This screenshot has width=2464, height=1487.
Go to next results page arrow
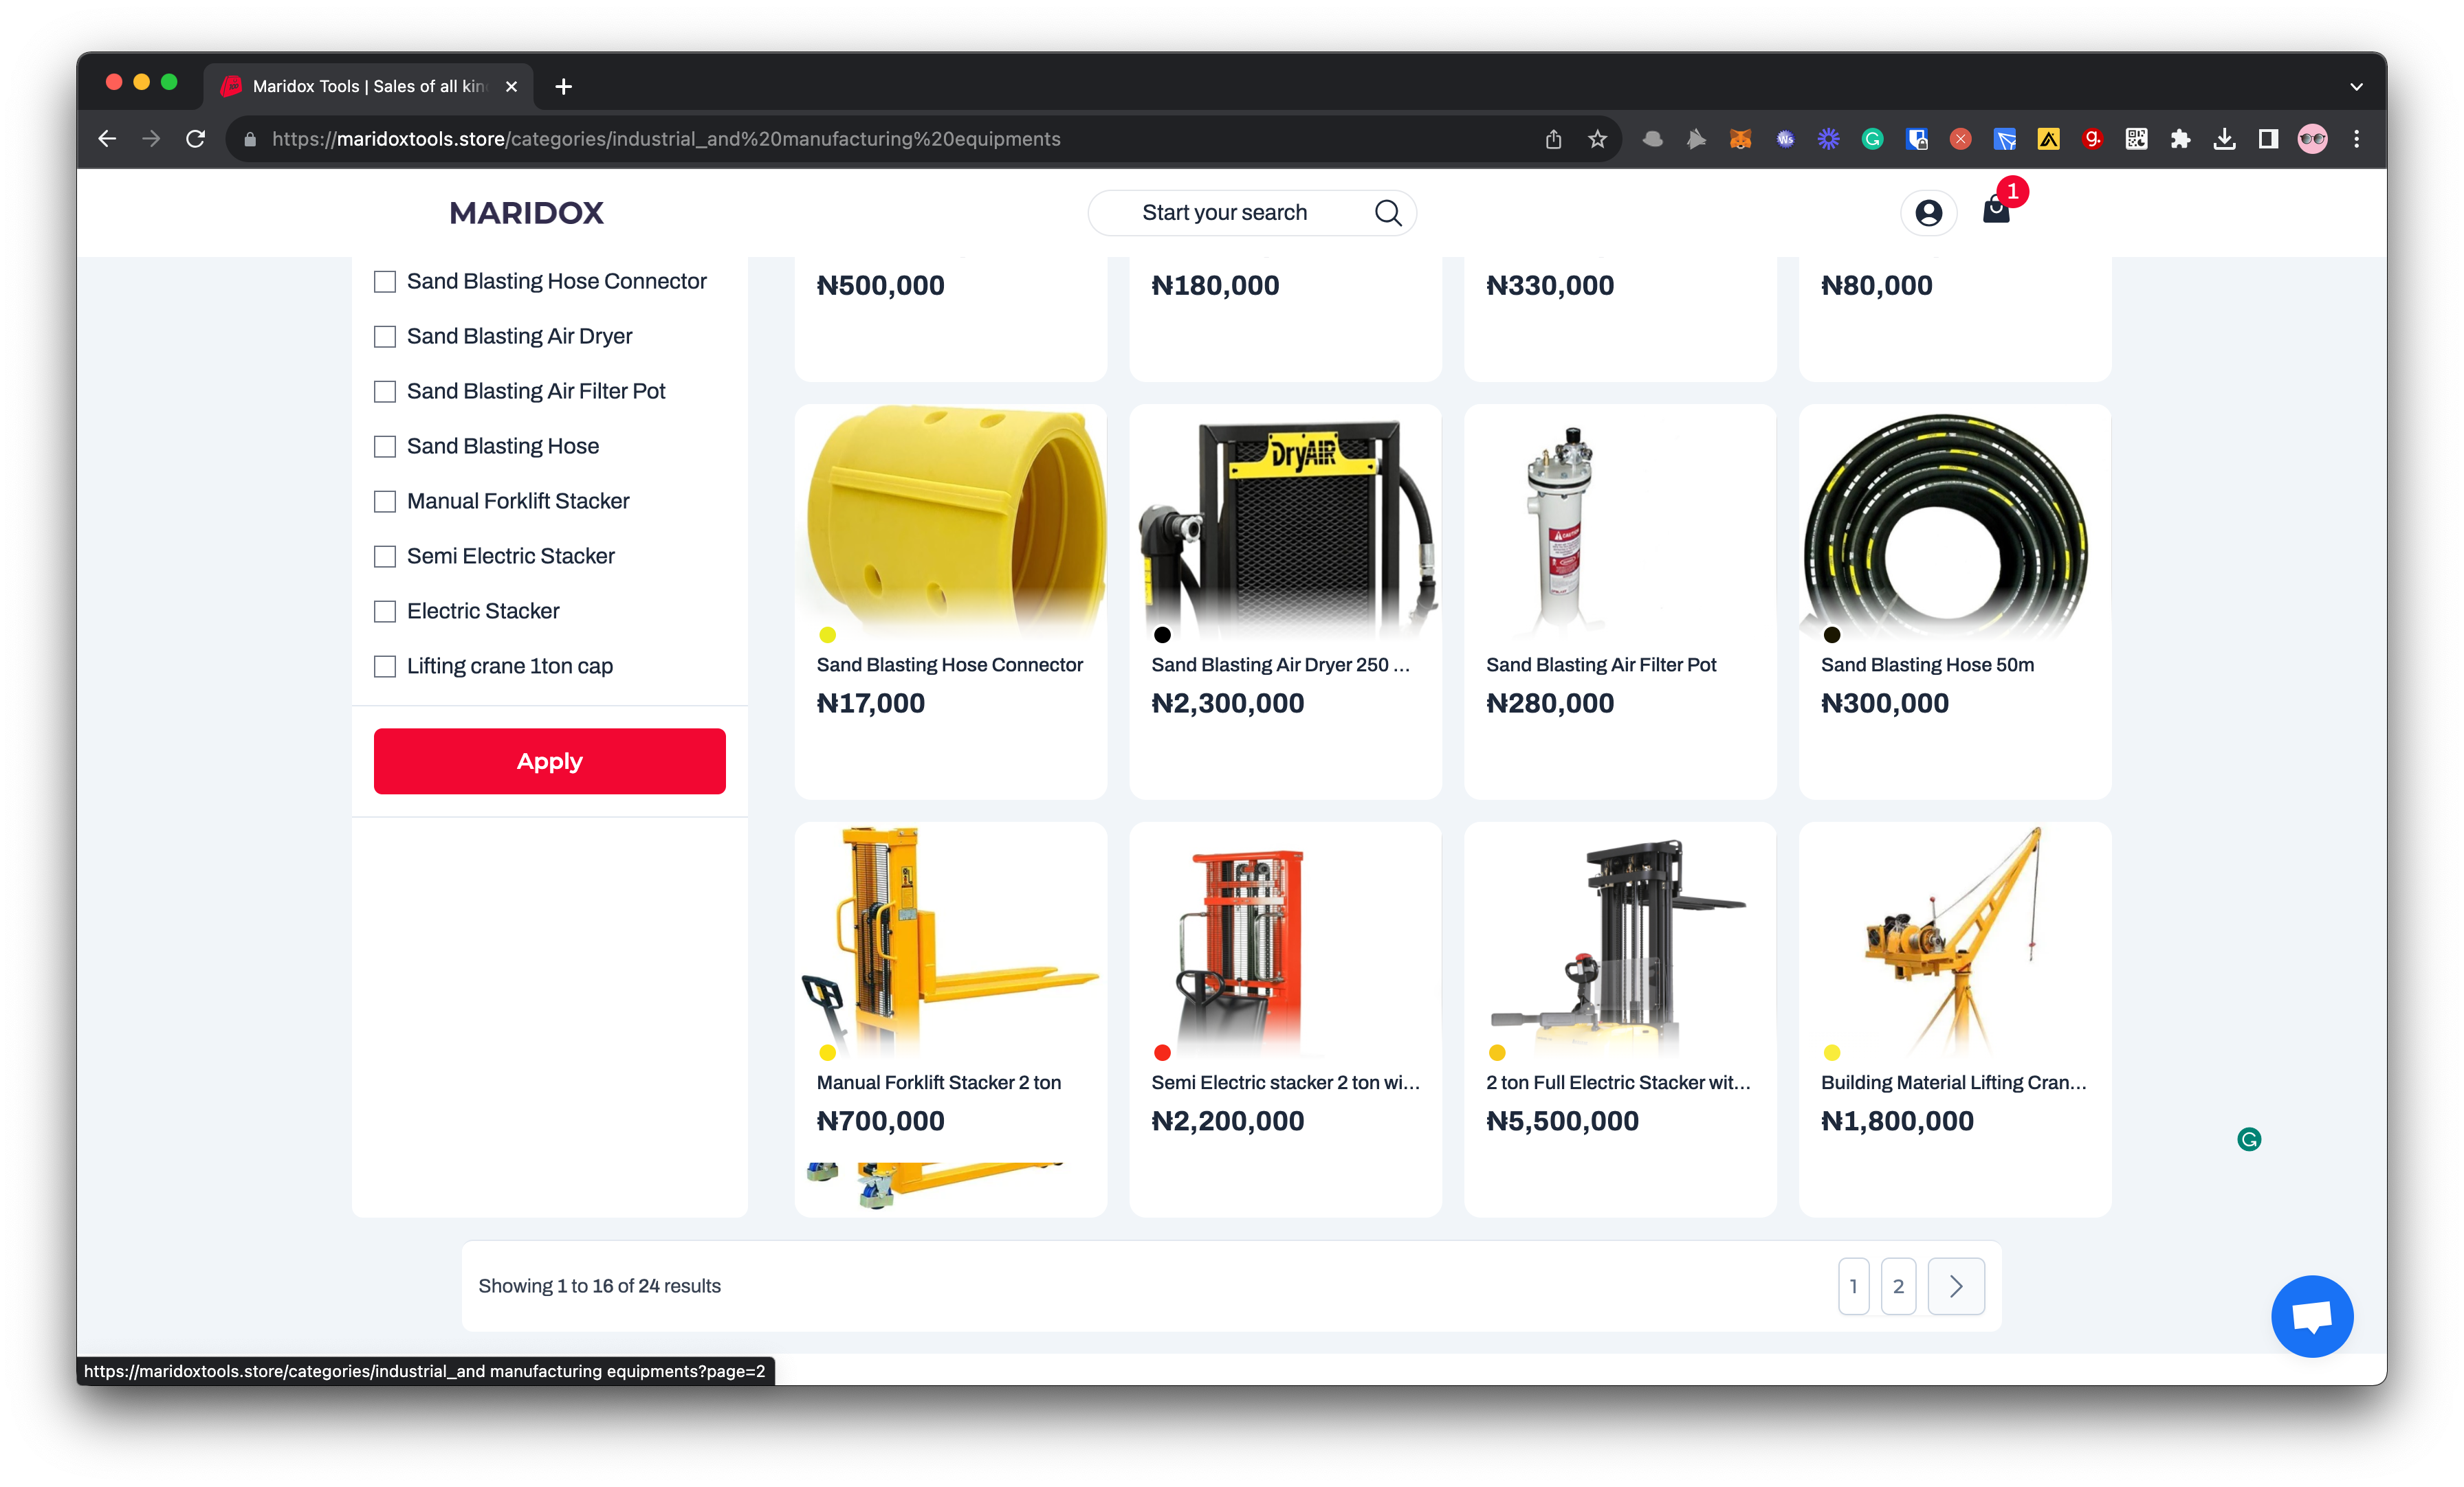tap(1956, 1286)
